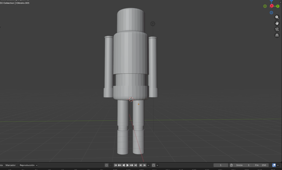This screenshot has height=170, width=282.
Task: Expand the sidebar with the small arrow
Action: 281,2
